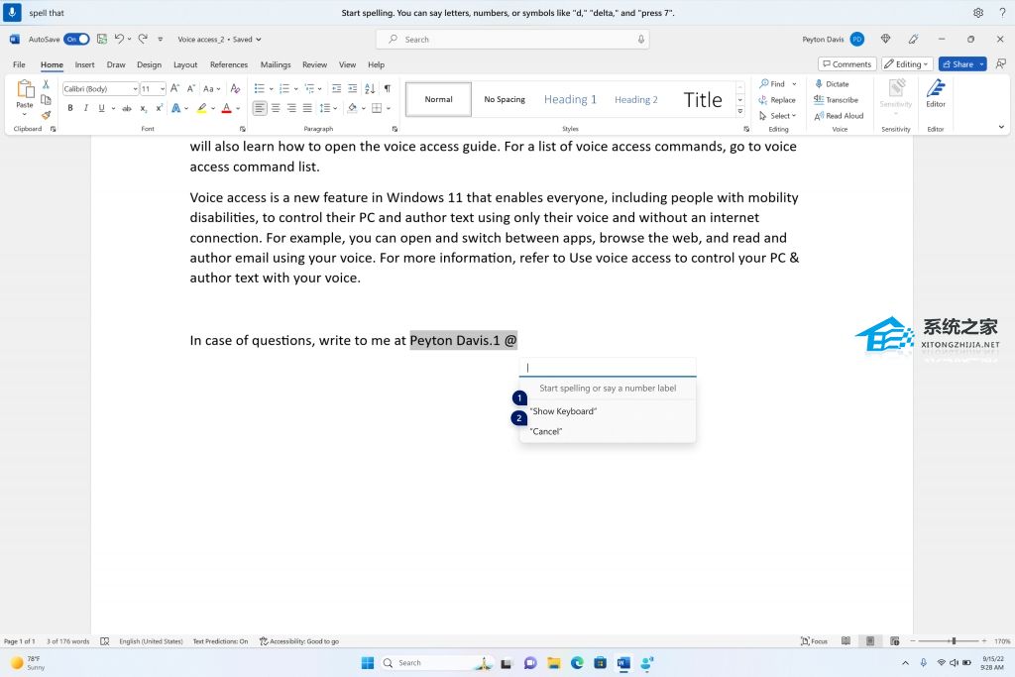Open the Select menu in Editing group
Viewport: 1015px width, 677px height.
point(780,115)
